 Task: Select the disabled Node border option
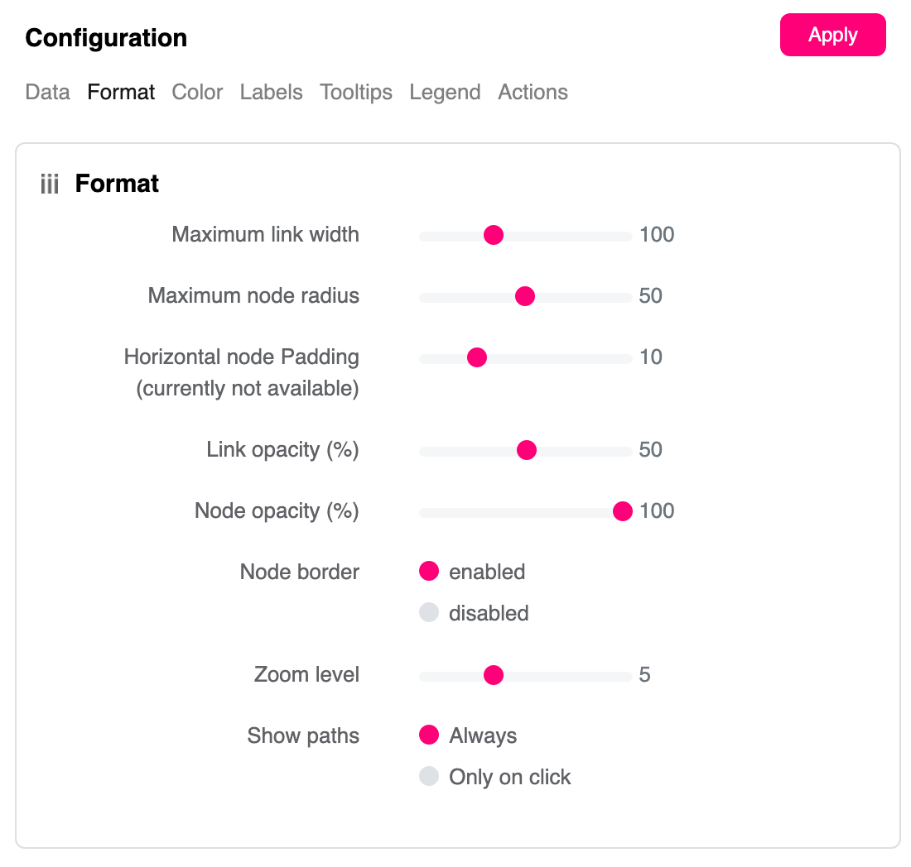[x=429, y=613]
